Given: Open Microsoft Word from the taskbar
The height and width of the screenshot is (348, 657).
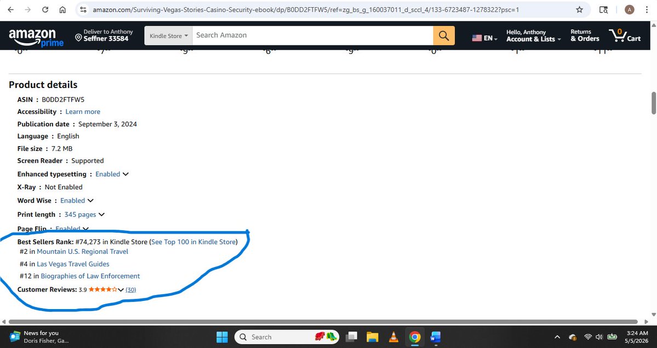Looking at the screenshot, I should [435, 337].
